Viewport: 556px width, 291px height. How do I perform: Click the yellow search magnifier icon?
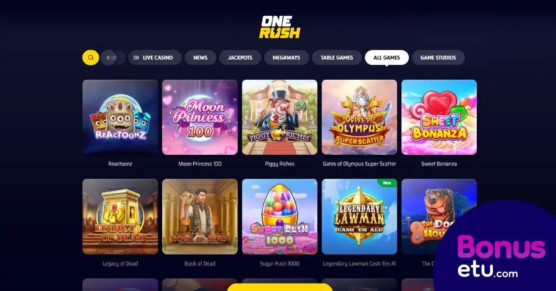90,57
